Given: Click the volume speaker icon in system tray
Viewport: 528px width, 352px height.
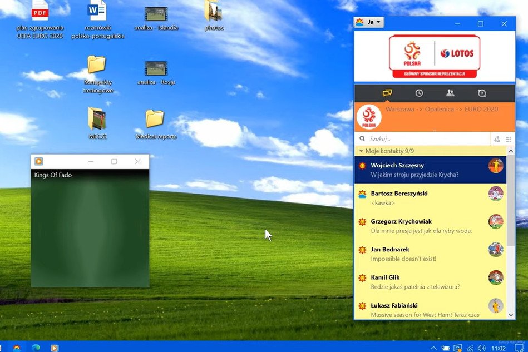Looking at the screenshot, I should point(481,348).
